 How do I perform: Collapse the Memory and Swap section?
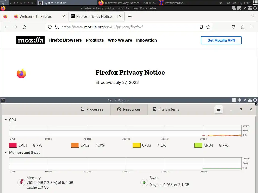(6, 152)
